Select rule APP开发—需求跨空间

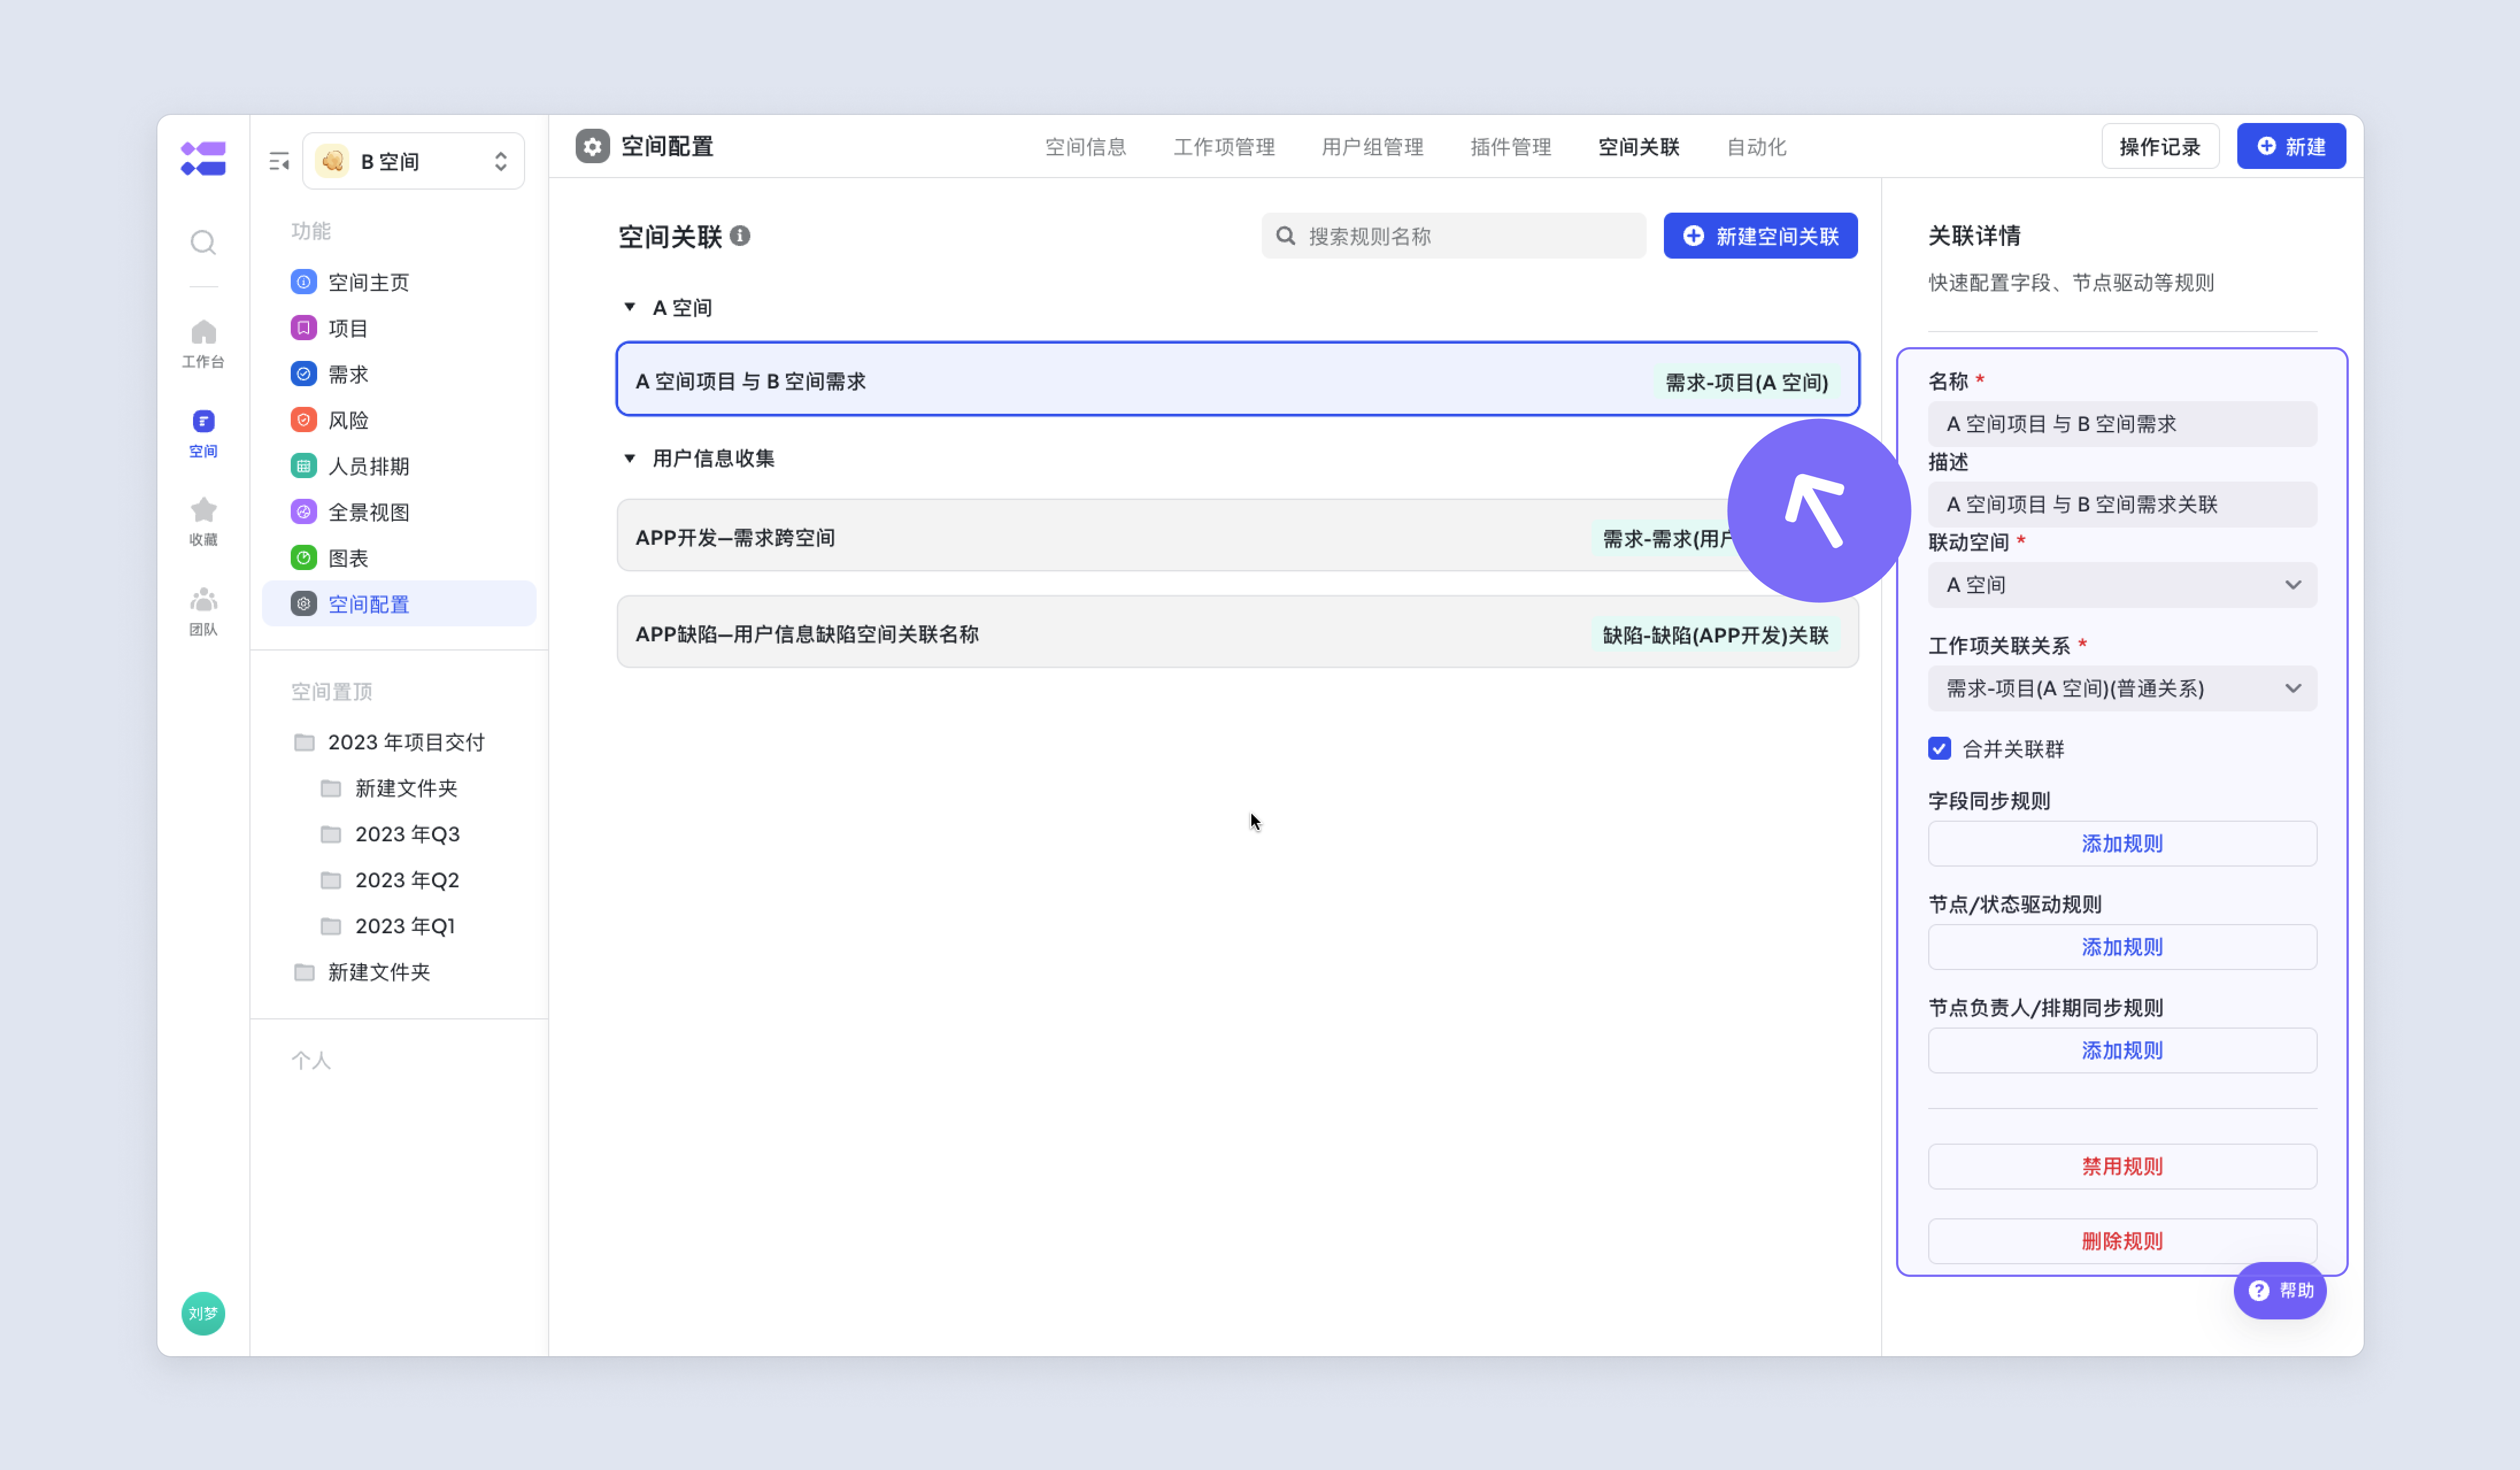[1237, 536]
